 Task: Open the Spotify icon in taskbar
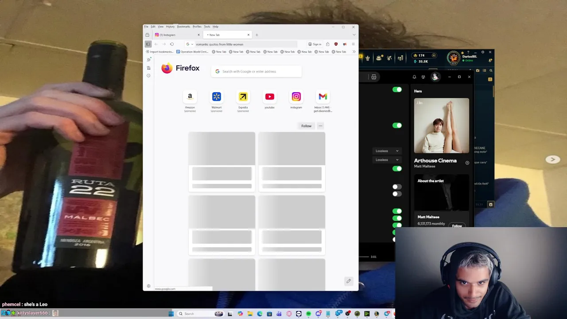click(308, 314)
